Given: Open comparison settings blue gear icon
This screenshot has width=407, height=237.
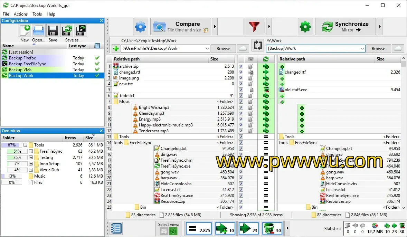Looking at the screenshot, I should (140, 27).
